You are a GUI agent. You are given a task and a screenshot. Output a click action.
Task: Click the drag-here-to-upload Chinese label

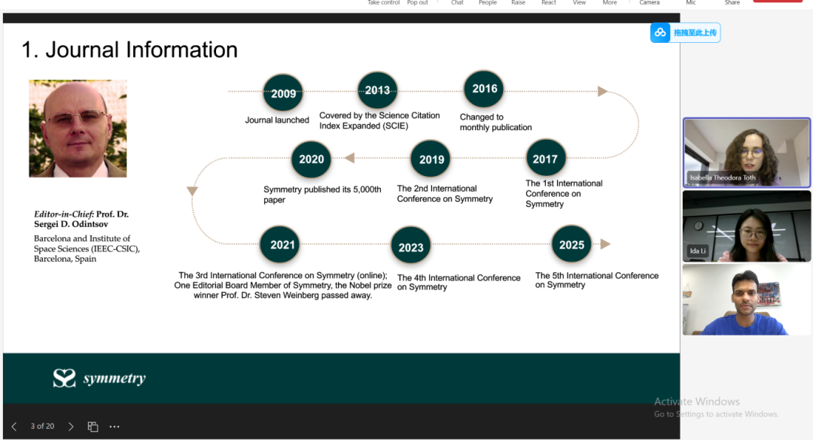(x=696, y=32)
